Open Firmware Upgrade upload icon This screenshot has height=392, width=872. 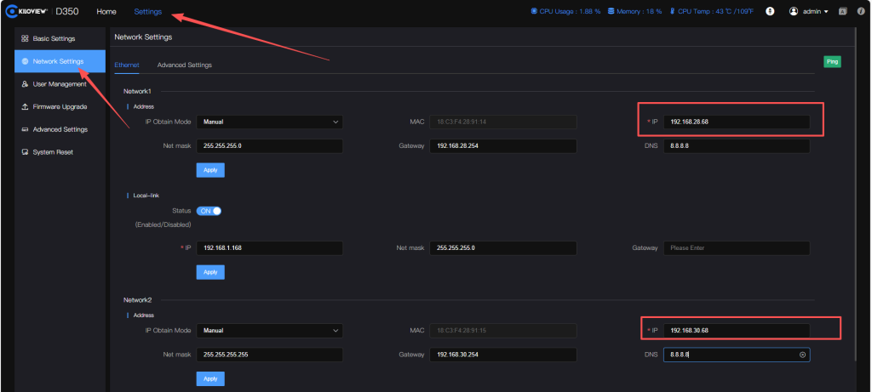(25, 106)
